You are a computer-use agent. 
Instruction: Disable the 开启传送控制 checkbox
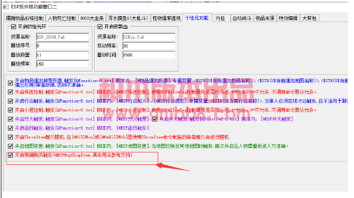click(10, 92)
